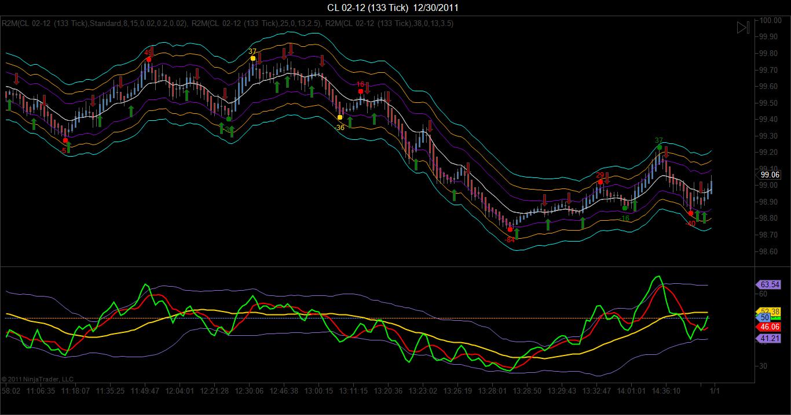The image size is (791, 415).
Task: Click the 99.60 price axis label
Action: point(768,86)
